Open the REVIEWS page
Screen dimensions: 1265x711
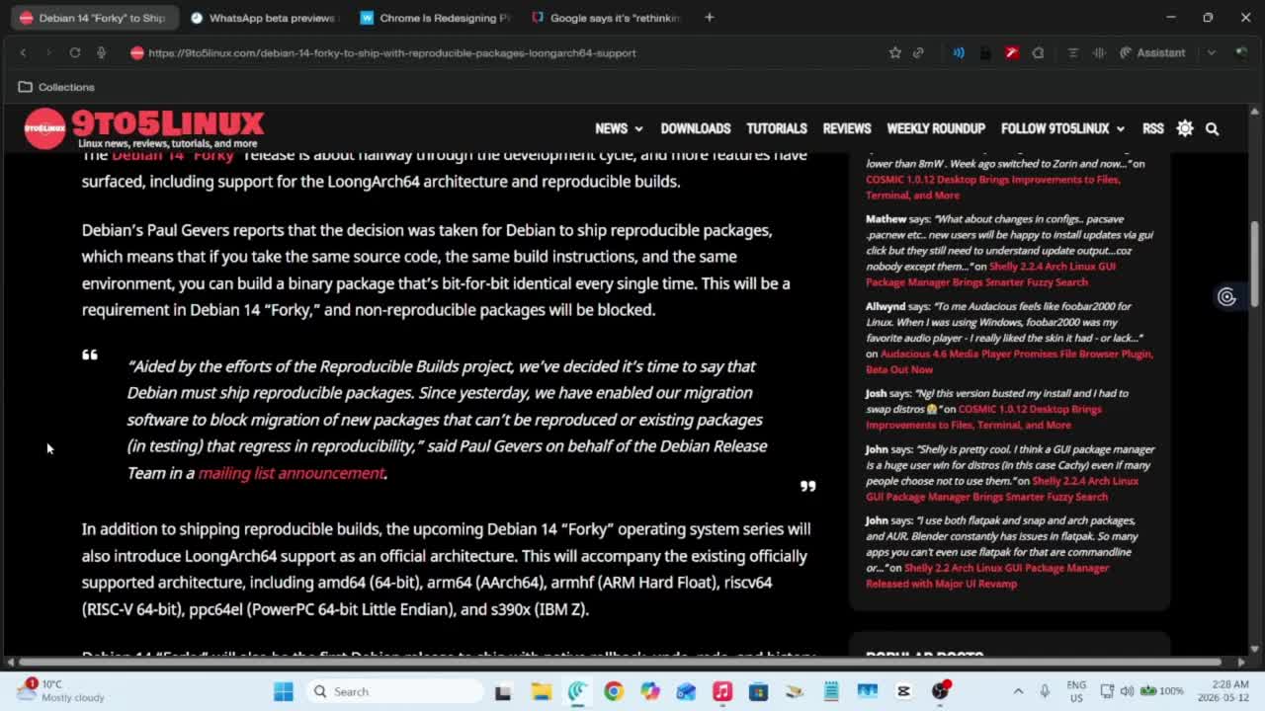tap(847, 128)
